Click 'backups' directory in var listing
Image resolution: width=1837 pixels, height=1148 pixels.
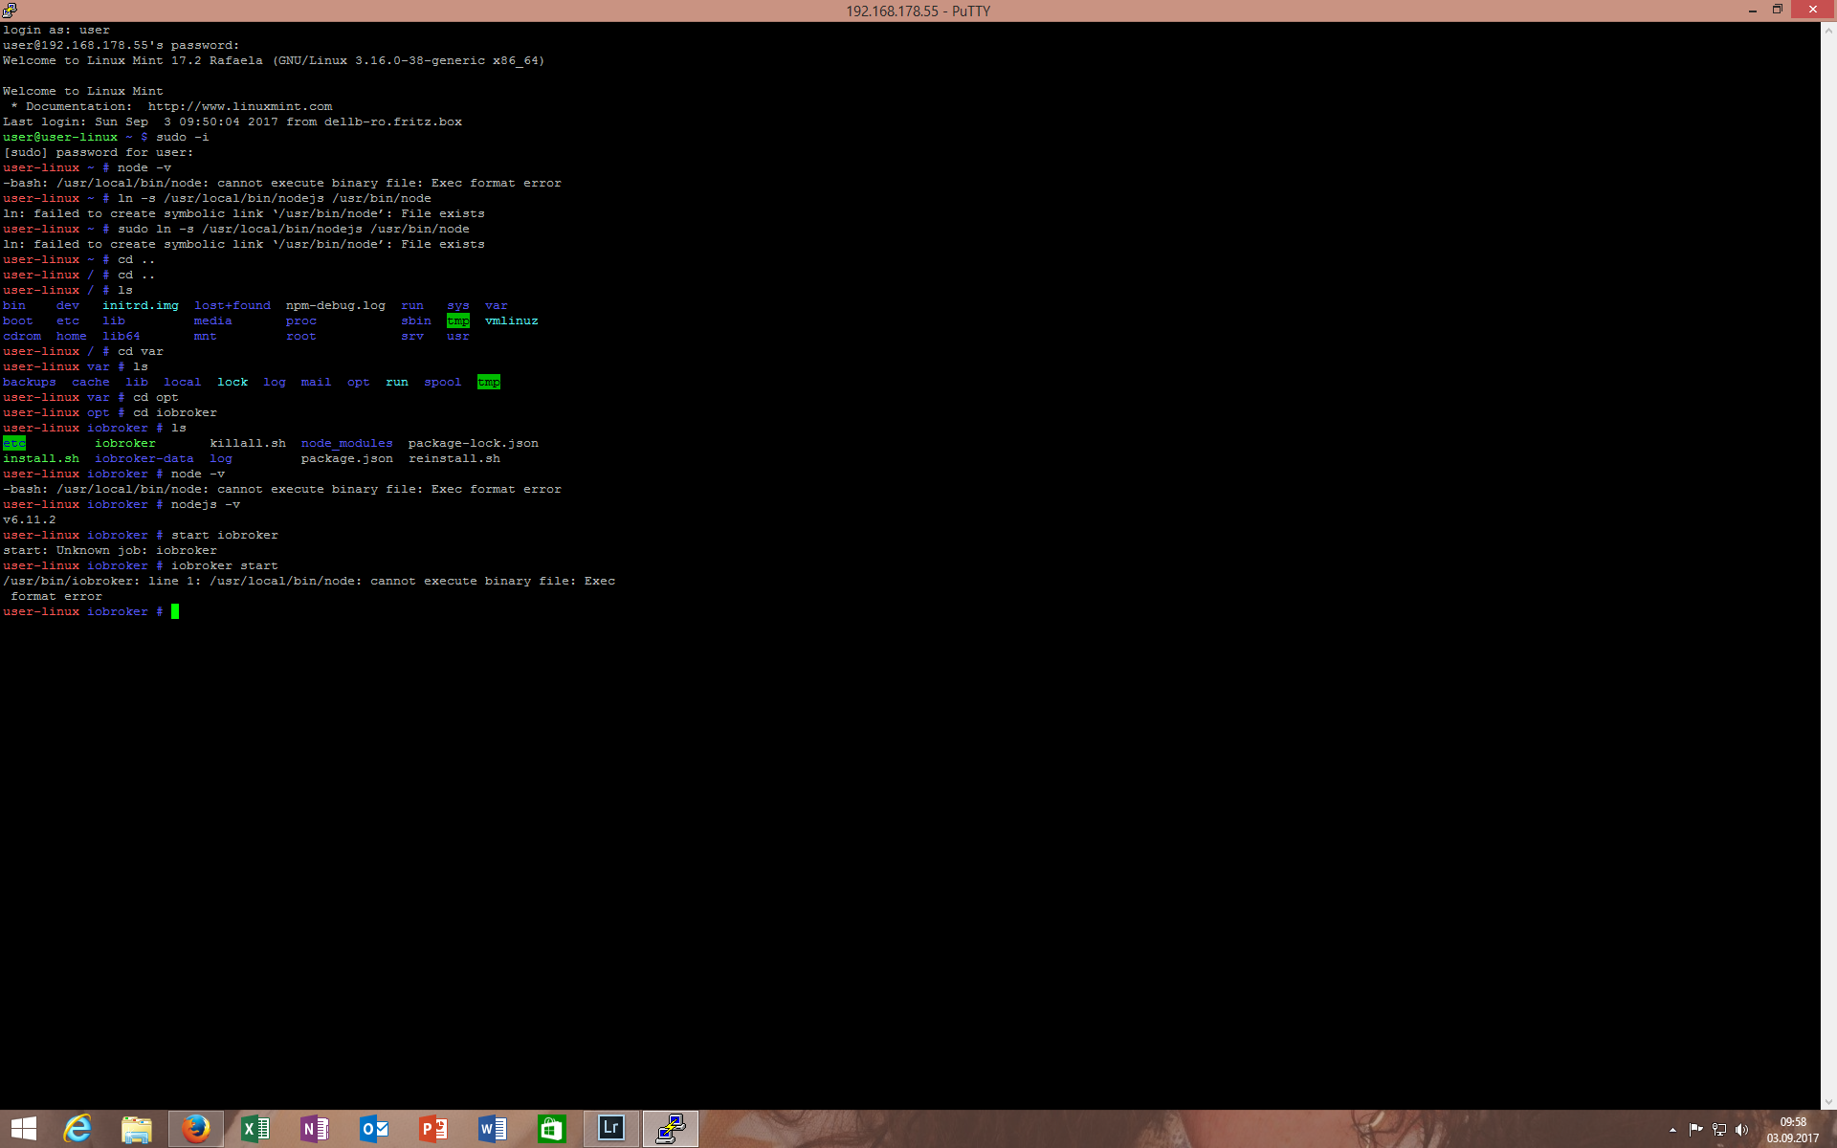(30, 382)
